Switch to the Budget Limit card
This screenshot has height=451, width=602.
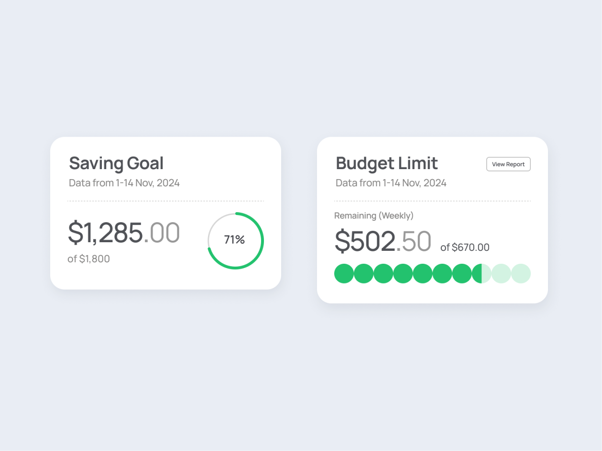[386, 163]
